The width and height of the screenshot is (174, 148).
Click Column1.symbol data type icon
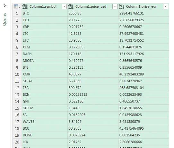pyautogui.click(x=25, y=6)
